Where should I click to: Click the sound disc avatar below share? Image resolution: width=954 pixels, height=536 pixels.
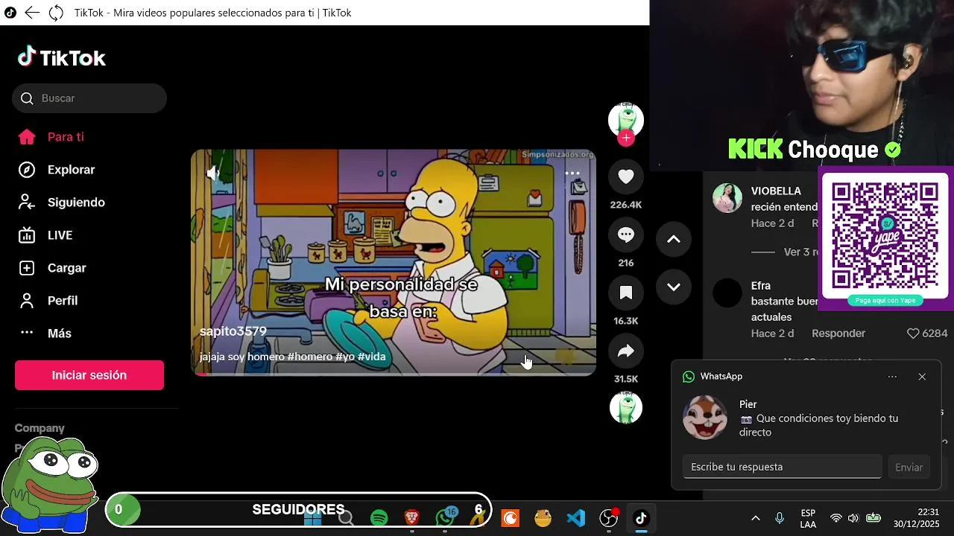coord(626,407)
